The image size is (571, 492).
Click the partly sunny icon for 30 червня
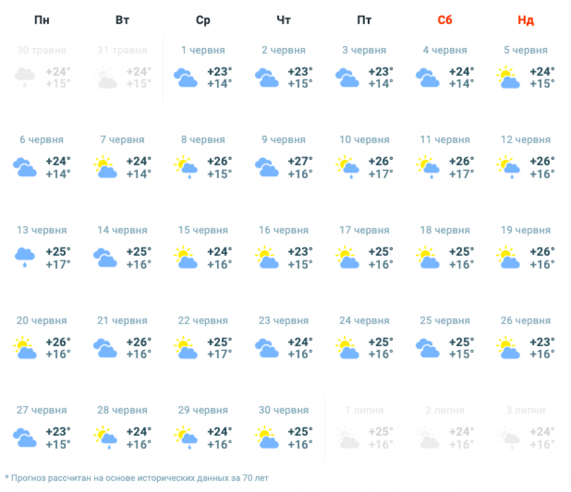click(x=266, y=438)
